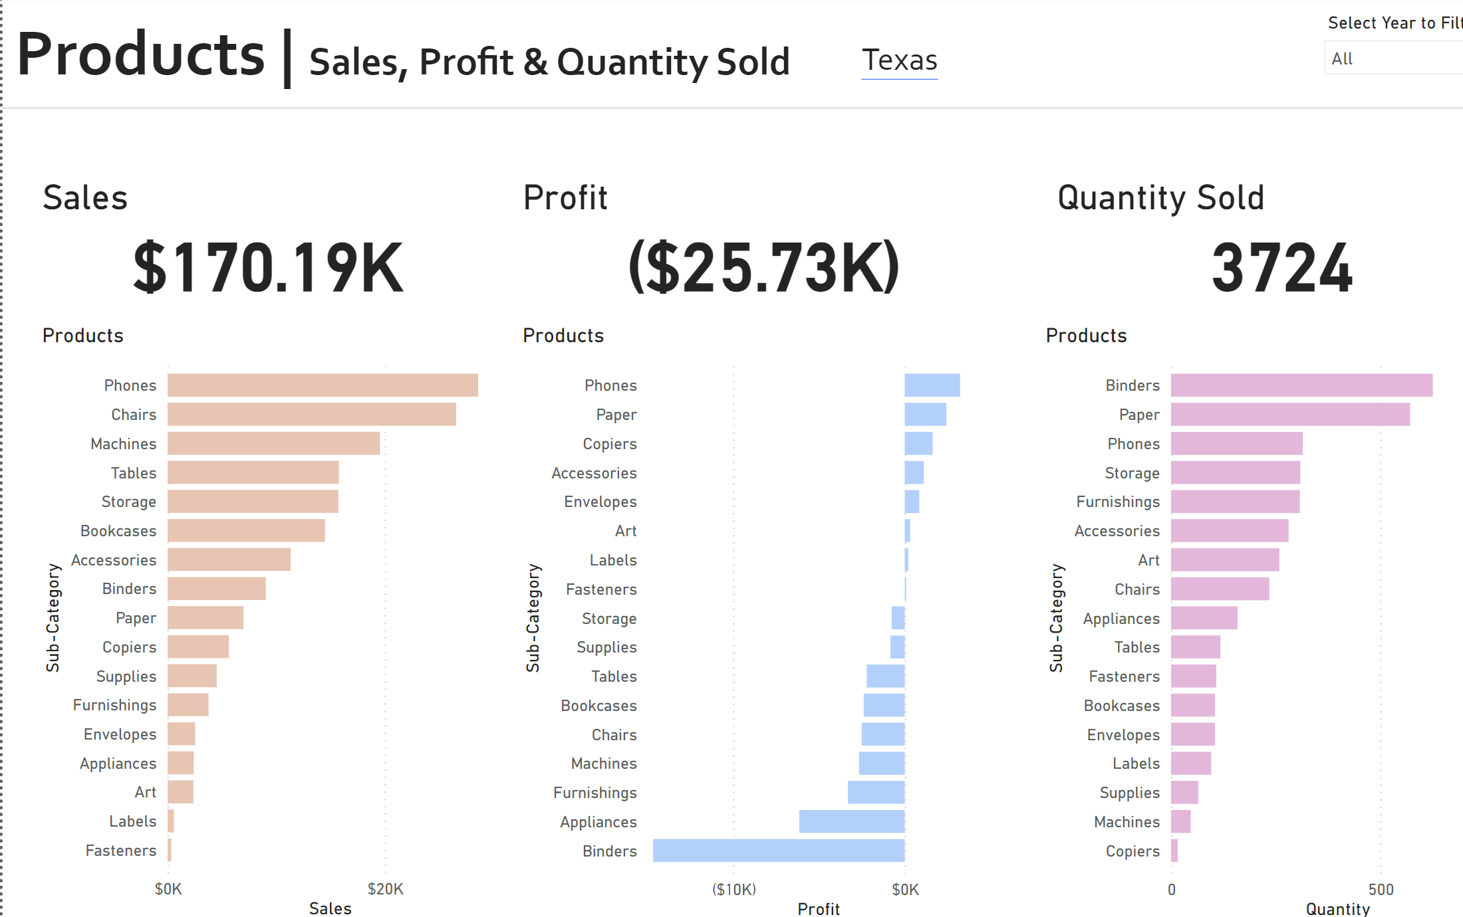Click the ($25.73K) Profit total card

point(764,268)
